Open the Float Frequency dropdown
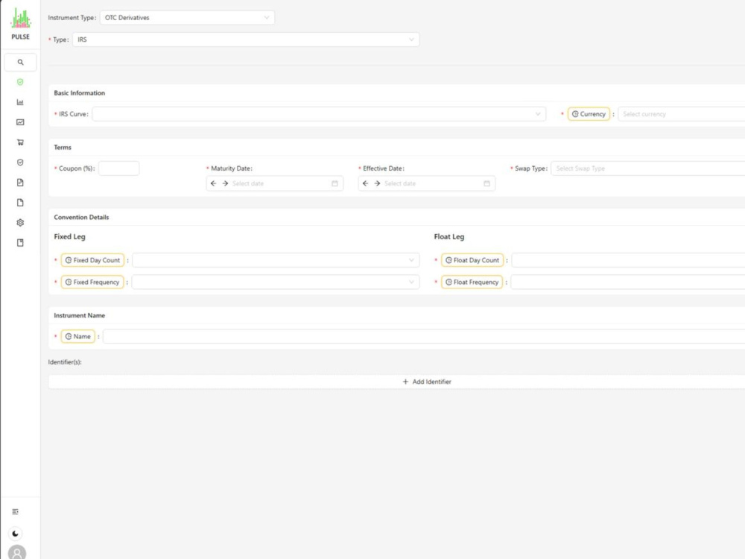This screenshot has height=559, width=745. click(627, 282)
